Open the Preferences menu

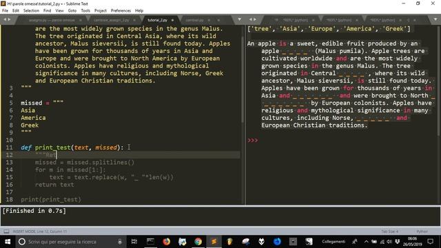[x=121, y=11]
